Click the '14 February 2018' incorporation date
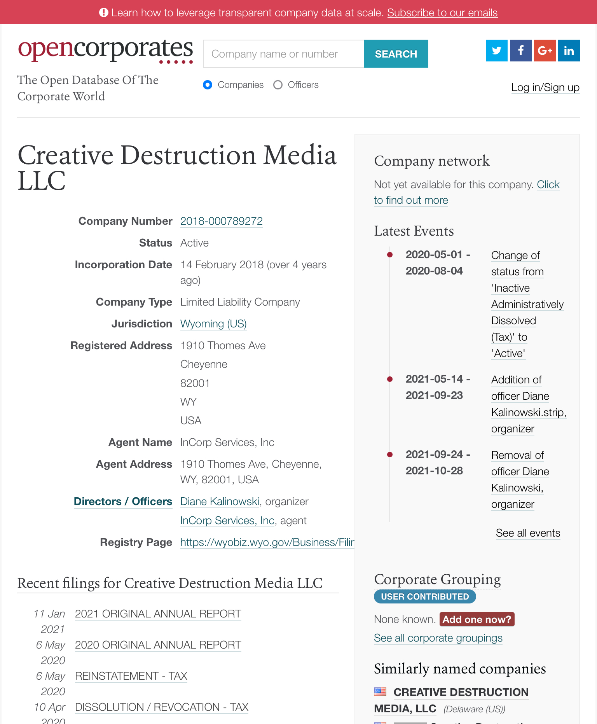 point(222,264)
